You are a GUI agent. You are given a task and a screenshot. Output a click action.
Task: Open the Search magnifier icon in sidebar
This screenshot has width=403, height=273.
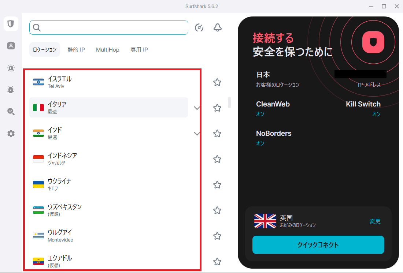click(x=11, y=112)
